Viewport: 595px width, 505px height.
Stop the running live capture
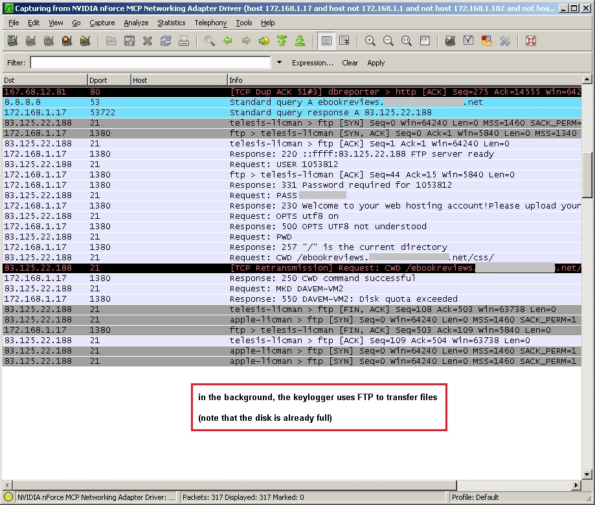pyautogui.click(x=67, y=41)
